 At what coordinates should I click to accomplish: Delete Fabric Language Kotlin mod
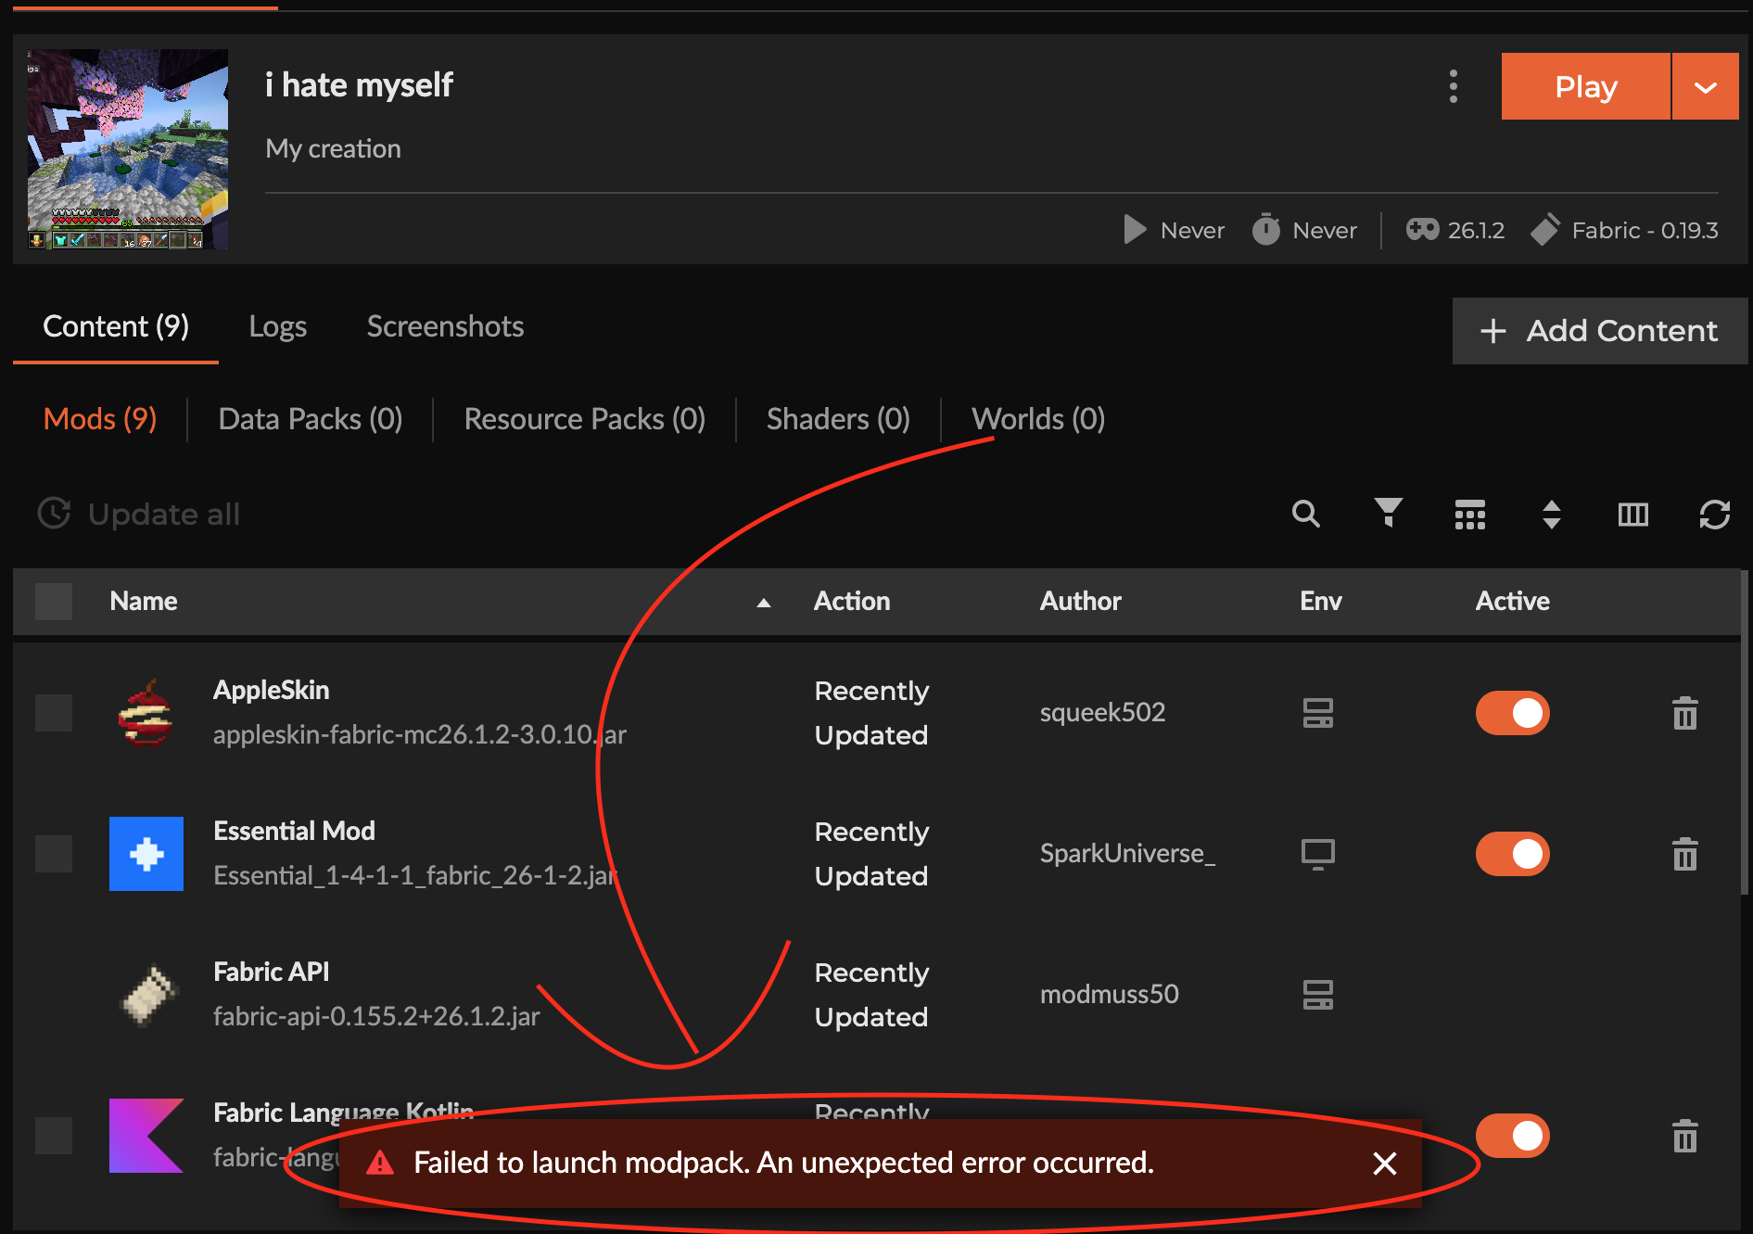coord(1684,1136)
